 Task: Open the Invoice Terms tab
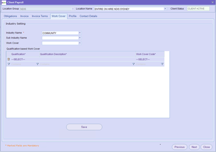pyautogui.click(x=40, y=16)
